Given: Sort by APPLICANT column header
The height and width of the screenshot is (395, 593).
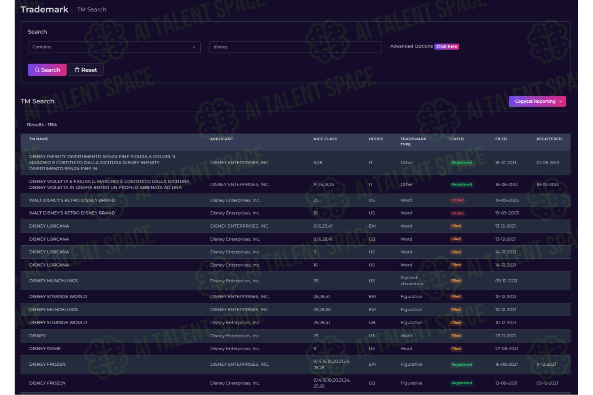Looking at the screenshot, I should (x=221, y=139).
